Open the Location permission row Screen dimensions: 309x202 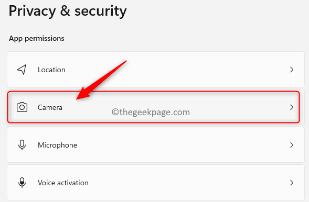[156, 70]
